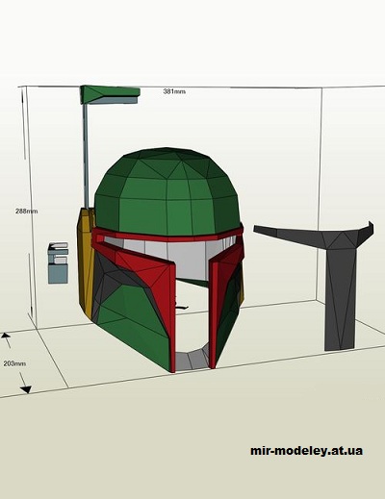Click the 288mm height dimension label
The width and height of the screenshot is (385, 499).
[x=27, y=212]
